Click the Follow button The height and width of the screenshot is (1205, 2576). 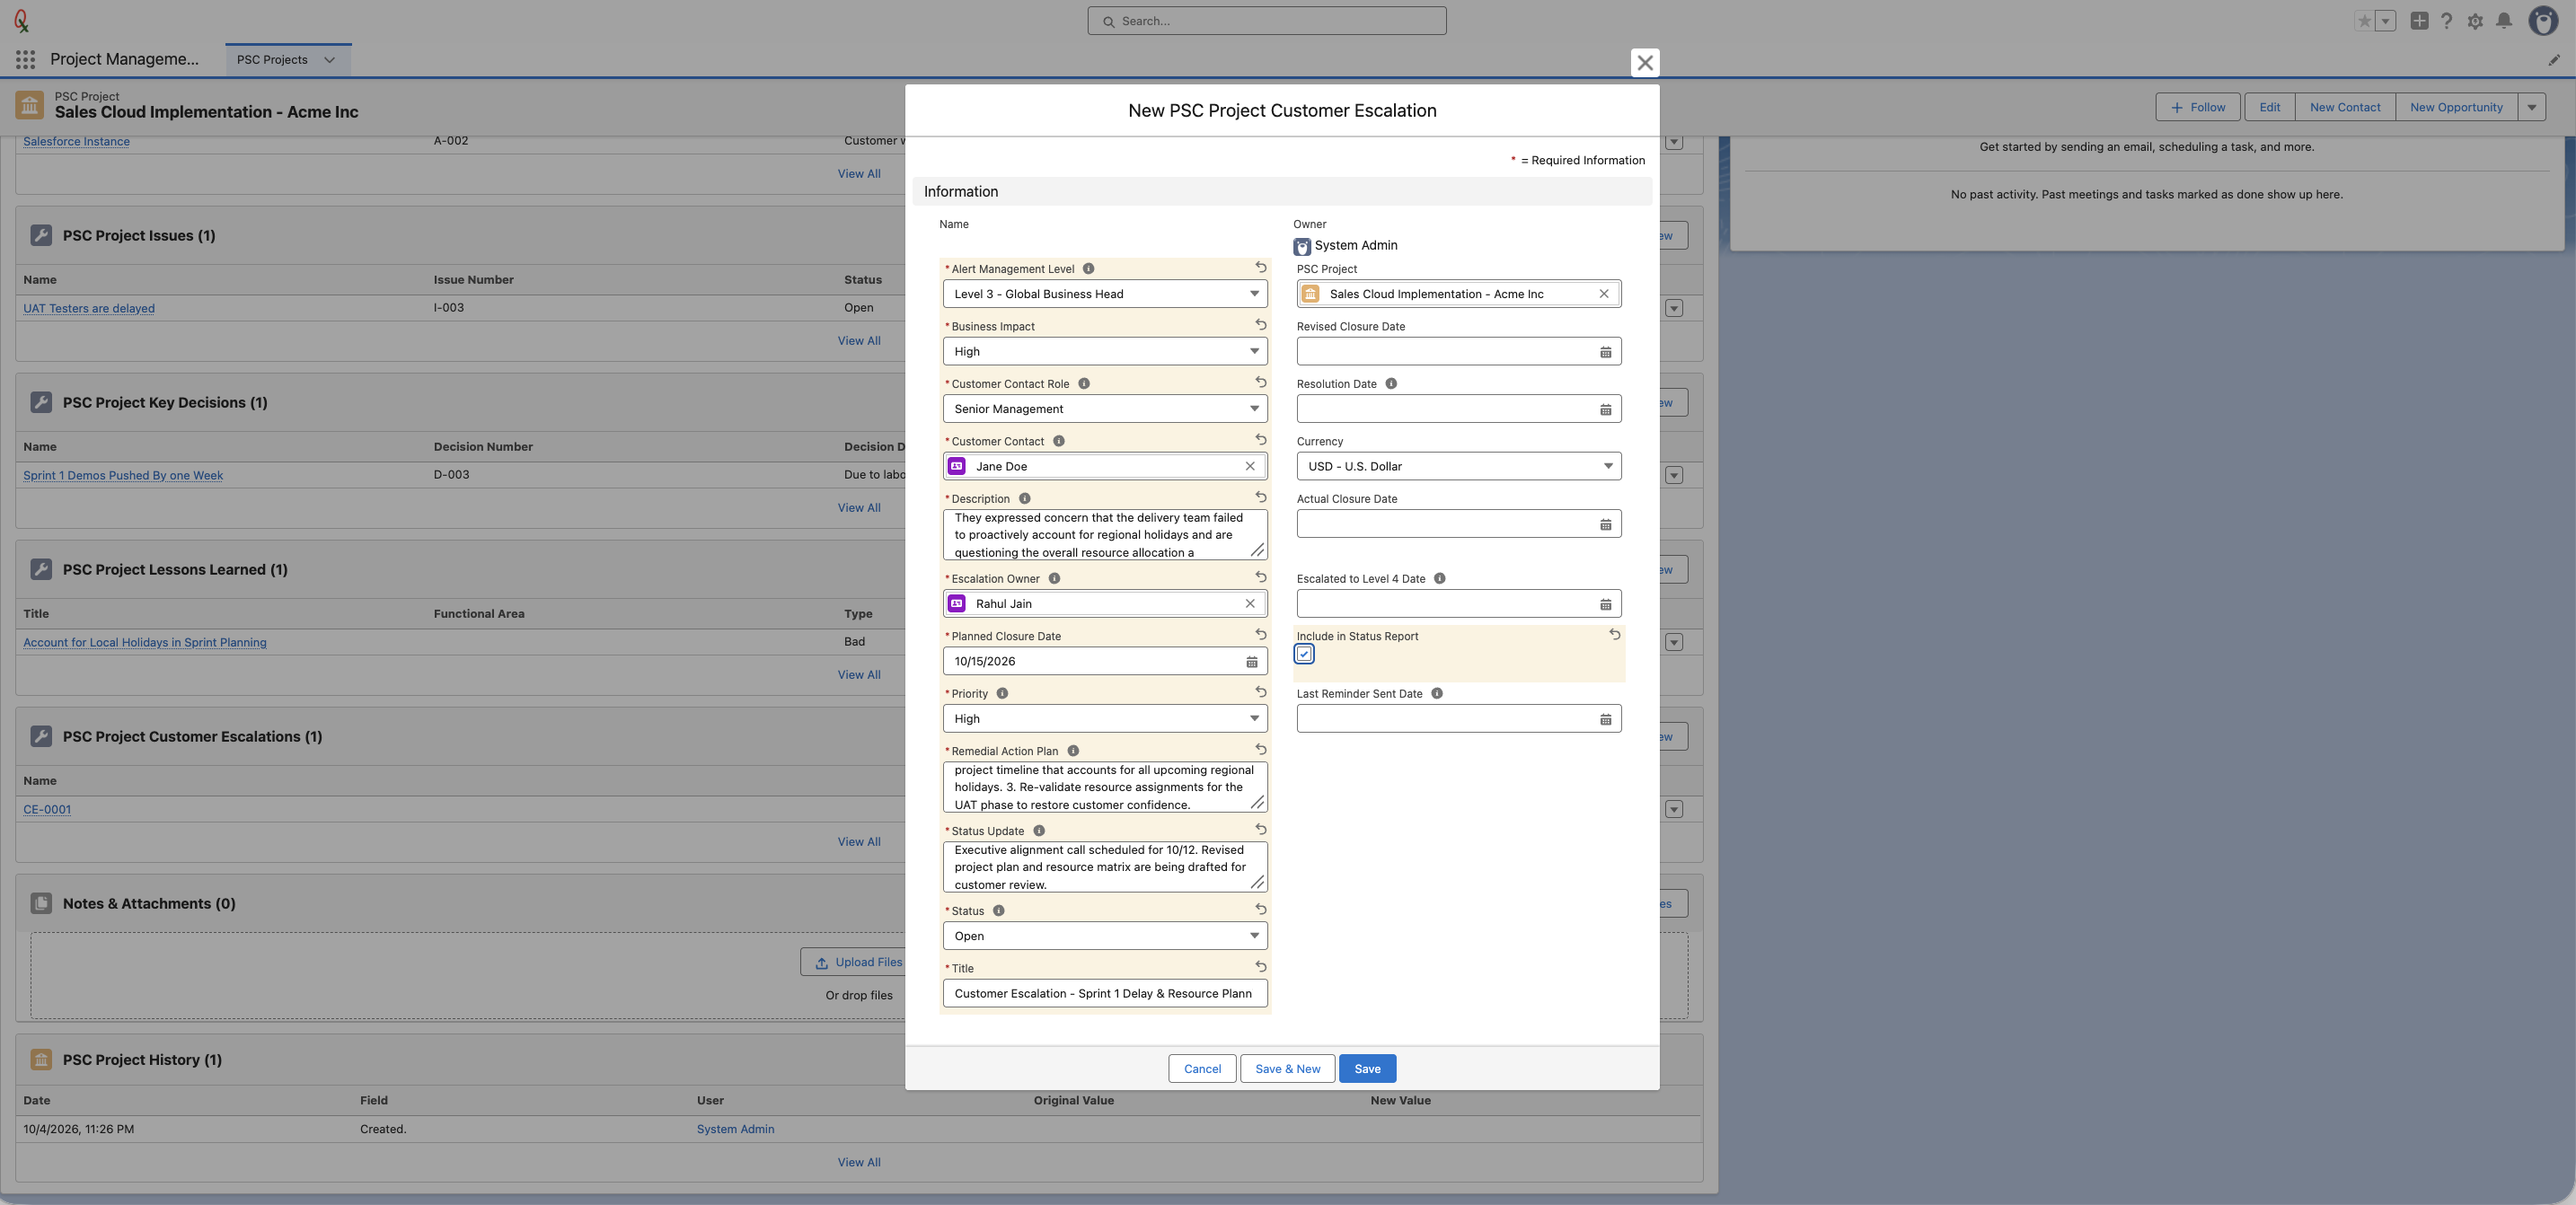pos(2198,107)
